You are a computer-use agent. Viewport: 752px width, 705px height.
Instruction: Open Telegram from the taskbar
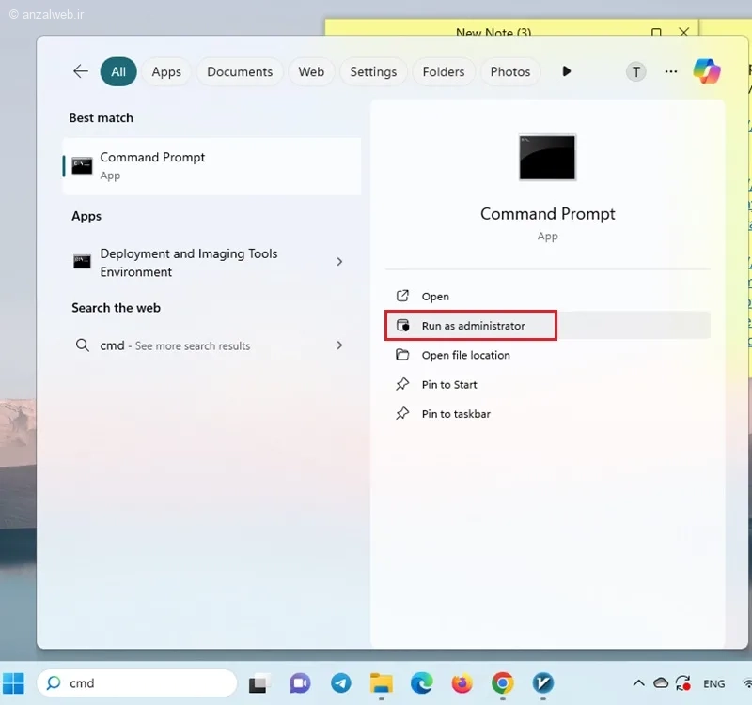click(341, 683)
